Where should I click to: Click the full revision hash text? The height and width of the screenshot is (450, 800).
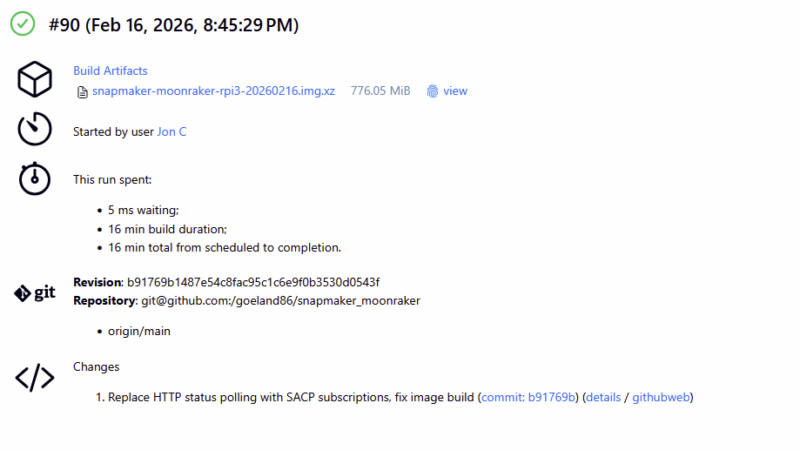253,282
